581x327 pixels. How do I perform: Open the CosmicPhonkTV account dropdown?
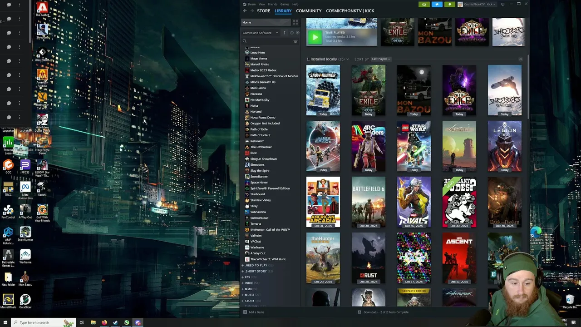point(477,4)
